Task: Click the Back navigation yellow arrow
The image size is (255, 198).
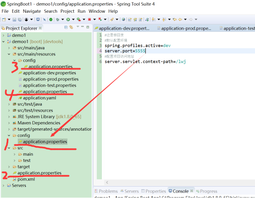Action: [x=180, y=19]
